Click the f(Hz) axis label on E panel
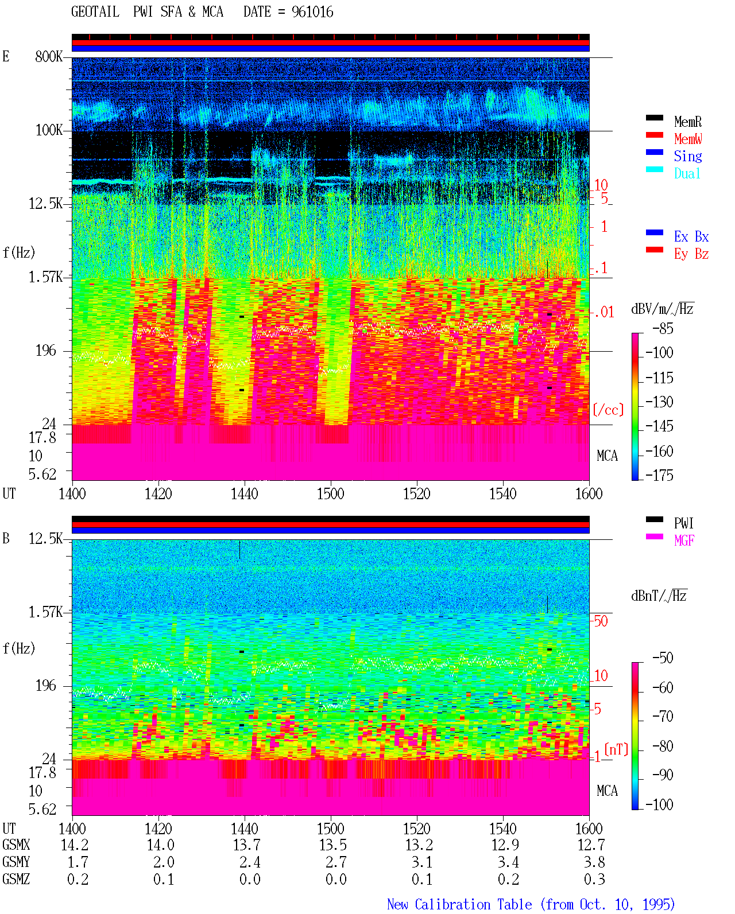Screen dimensions: 735x914 pos(19,252)
